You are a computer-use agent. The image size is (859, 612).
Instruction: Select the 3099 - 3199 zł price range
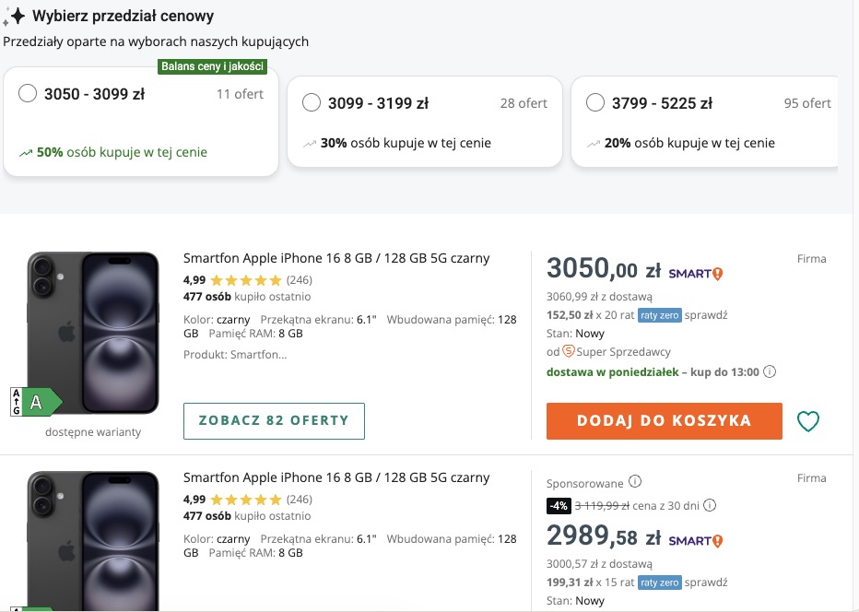[312, 102]
